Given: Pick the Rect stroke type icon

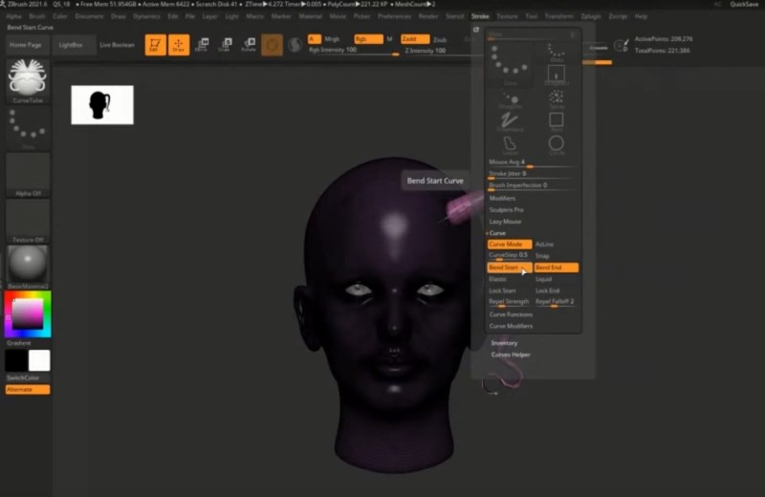Looking at the screenshot, I should pos(556,121).
